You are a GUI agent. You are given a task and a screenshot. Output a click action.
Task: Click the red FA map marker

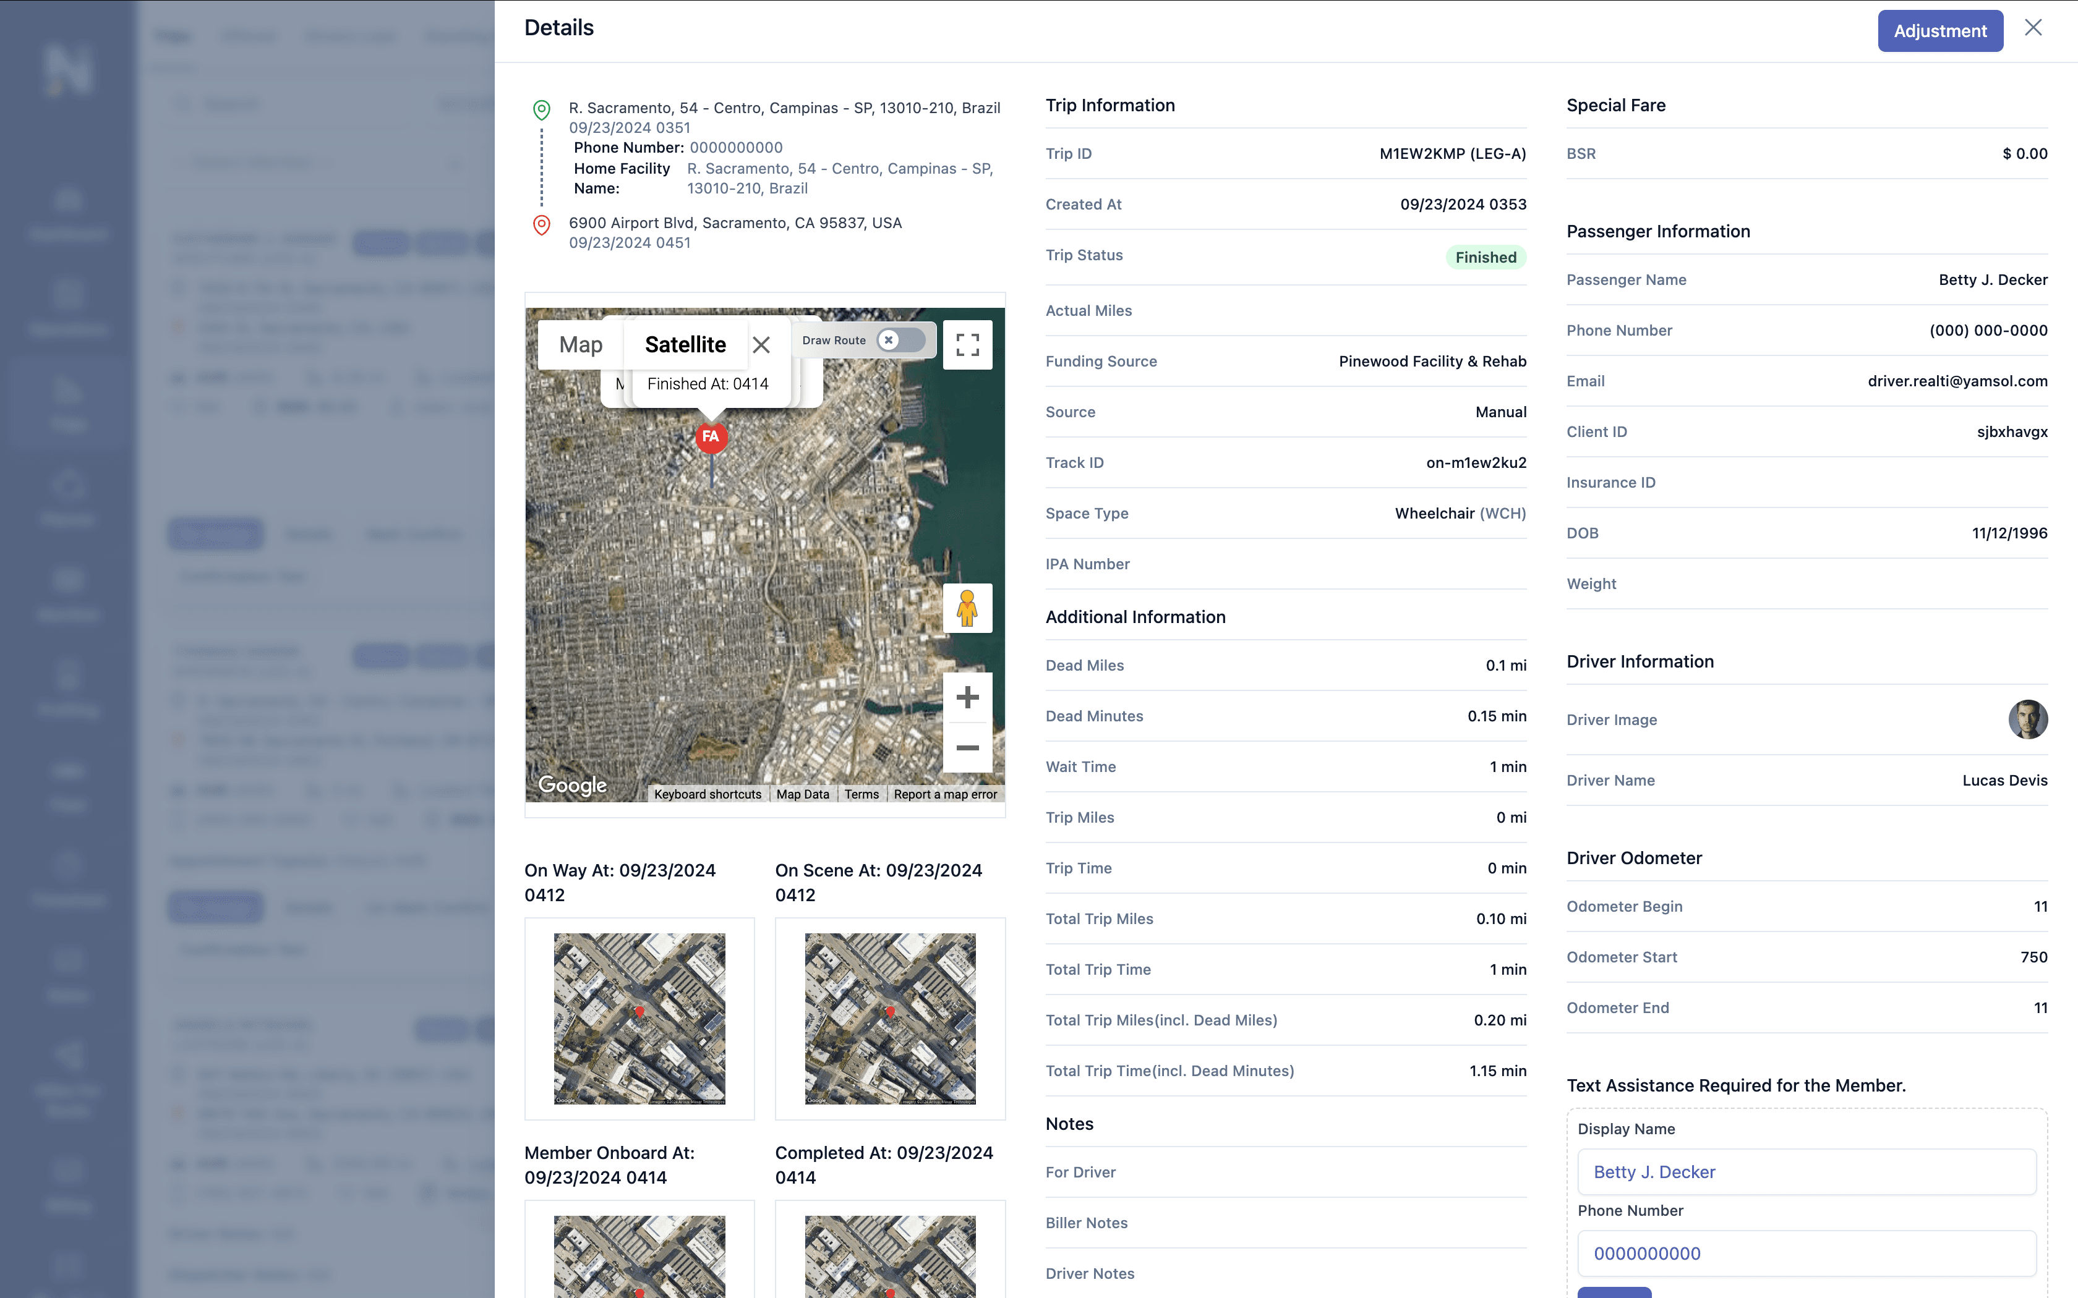711,437
